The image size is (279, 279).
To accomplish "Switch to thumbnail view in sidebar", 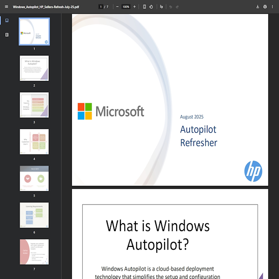I will (7, 20).
